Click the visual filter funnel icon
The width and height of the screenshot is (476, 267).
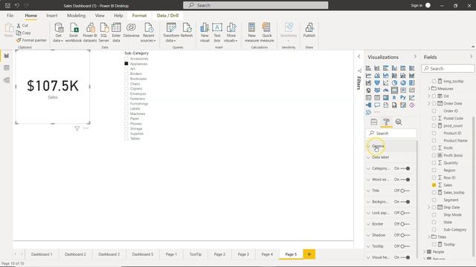(77, 128)
